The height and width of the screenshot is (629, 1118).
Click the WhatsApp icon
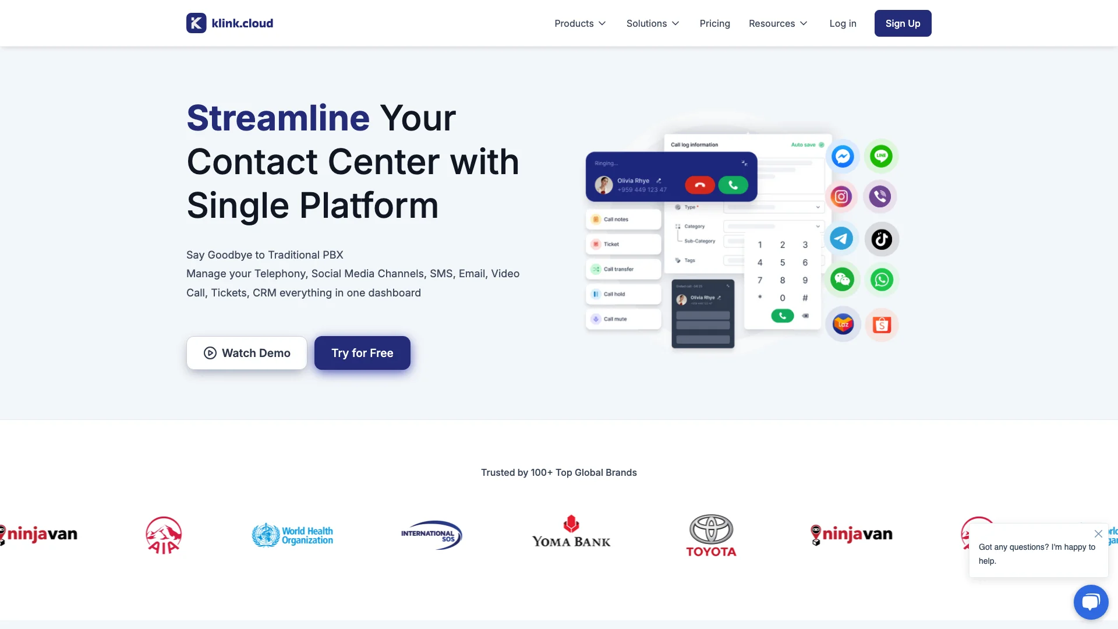tap(882, 280)
